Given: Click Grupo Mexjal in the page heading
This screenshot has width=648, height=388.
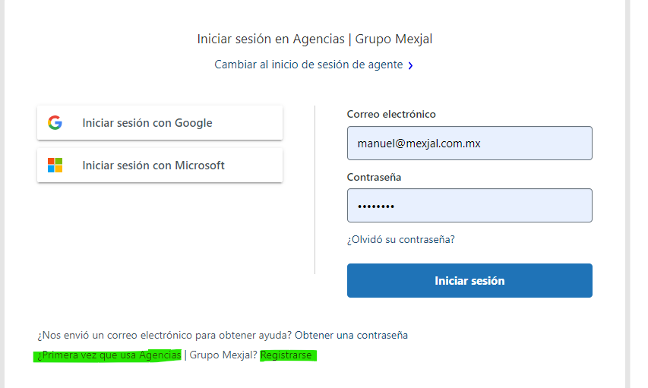Looking at the screenshot, I should click(x=394, y=39).
